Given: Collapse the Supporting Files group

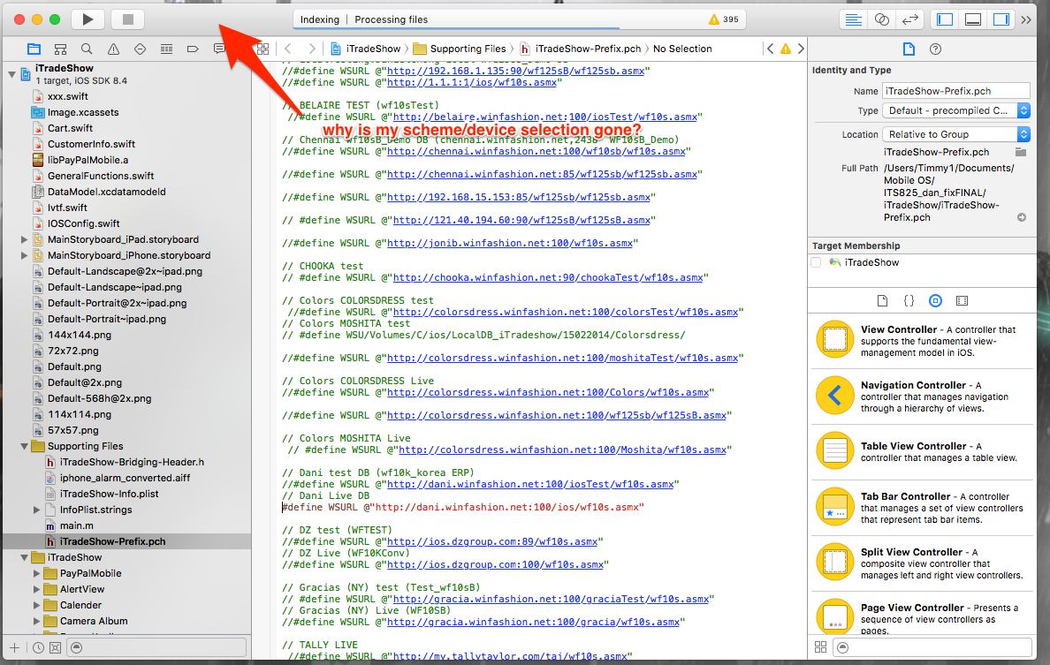Looking at the screenshot, I should click(24, 446).
